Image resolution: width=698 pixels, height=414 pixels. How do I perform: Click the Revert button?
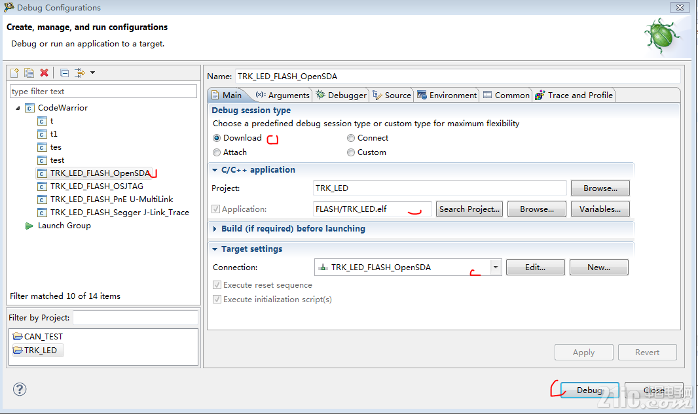coord(647,352)
